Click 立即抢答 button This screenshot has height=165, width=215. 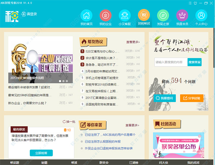pyautogui.click(x=41, y=153)
